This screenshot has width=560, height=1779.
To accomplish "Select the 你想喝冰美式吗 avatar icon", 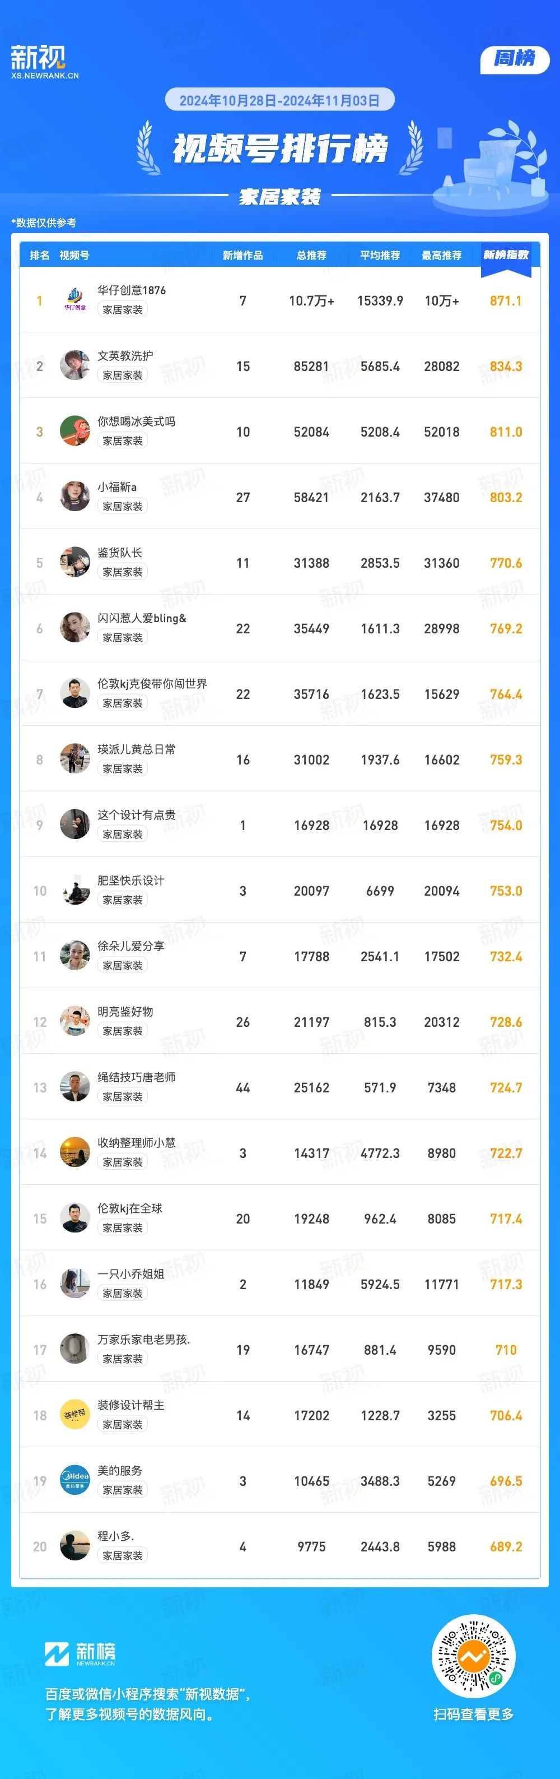I will [74, 431].
